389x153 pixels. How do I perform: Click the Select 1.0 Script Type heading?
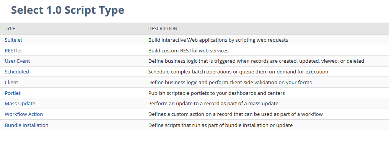[x=67, y=10]
